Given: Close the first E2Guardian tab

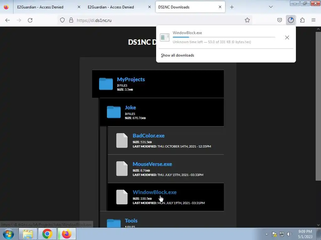Looking at the screenshot, I should point(79,7).
